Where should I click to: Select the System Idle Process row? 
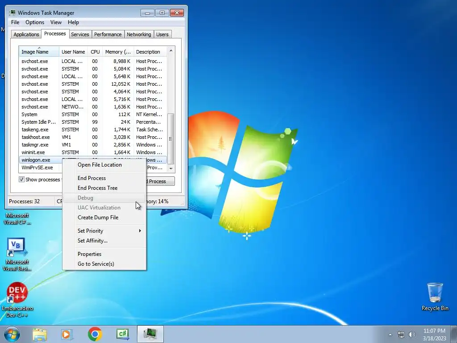tap(93, 122)
